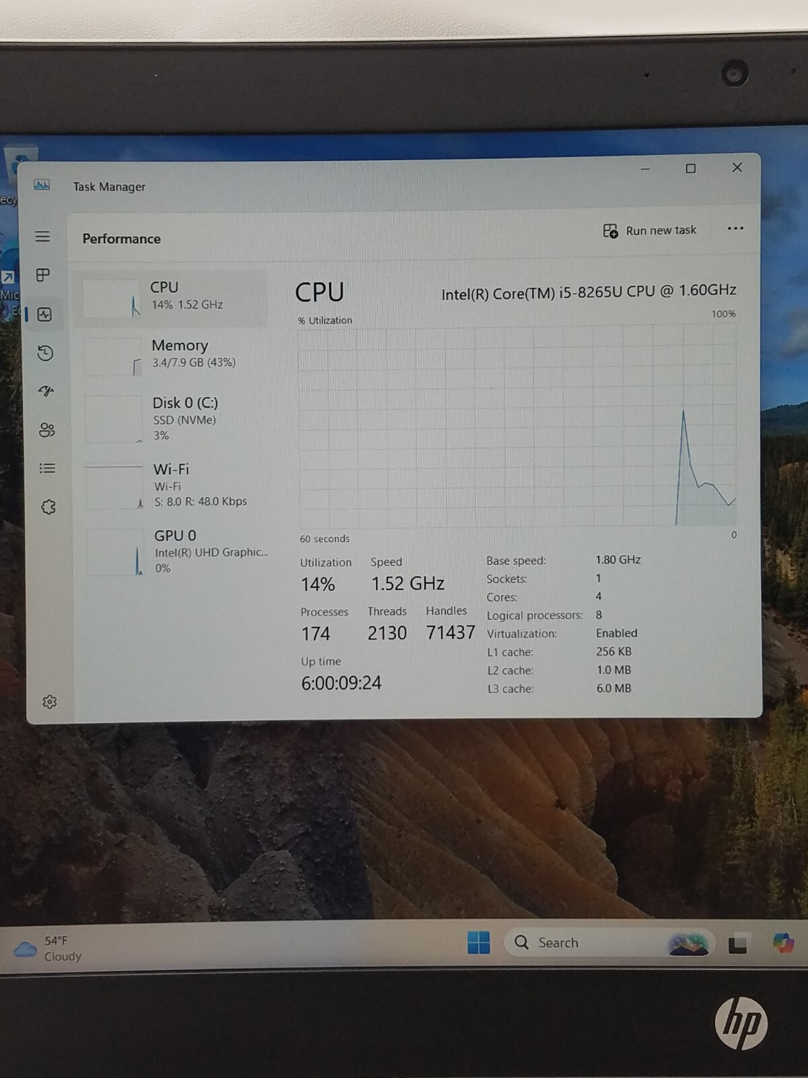Select the Performance page icon in sidebar
Viewport: 808px width, 1078px height.
point(44,315)
